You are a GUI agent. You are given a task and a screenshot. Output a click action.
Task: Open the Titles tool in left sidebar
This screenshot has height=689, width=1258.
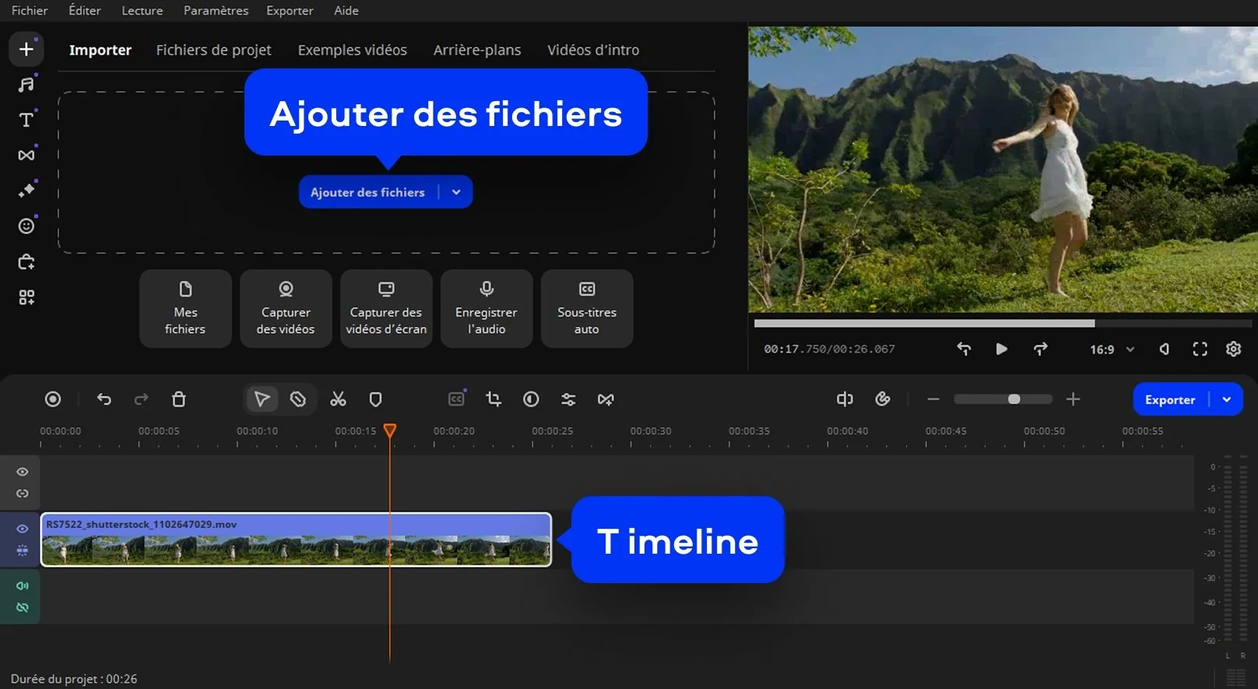[26, 120]
